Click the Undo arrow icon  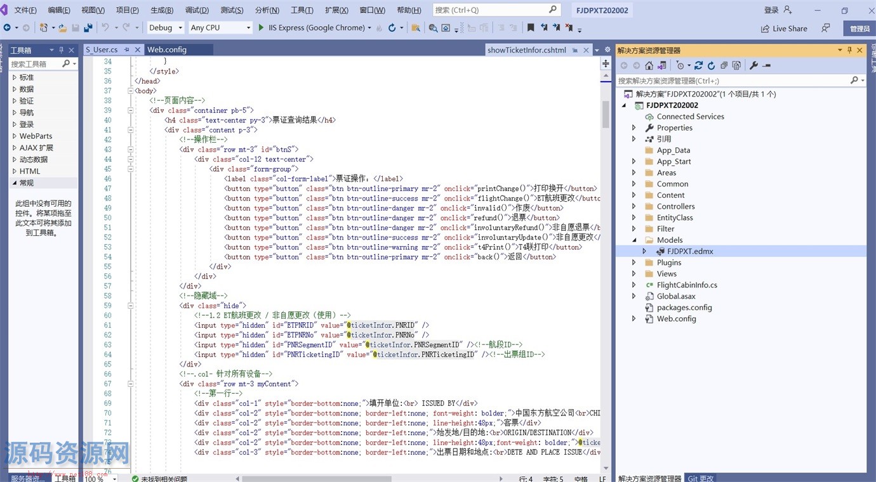pos(105,28)
